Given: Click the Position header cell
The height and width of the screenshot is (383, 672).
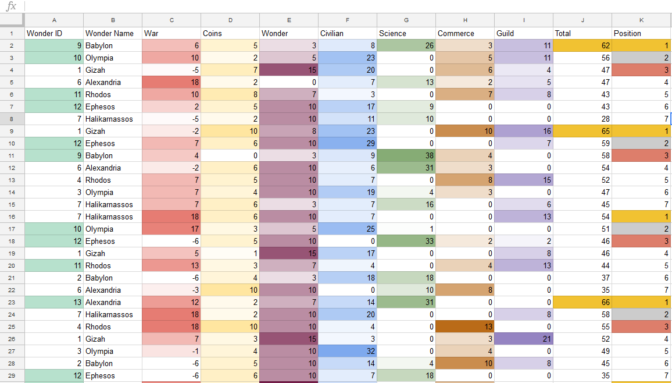Looking at the screenshot, I should (x=642, y=33).
